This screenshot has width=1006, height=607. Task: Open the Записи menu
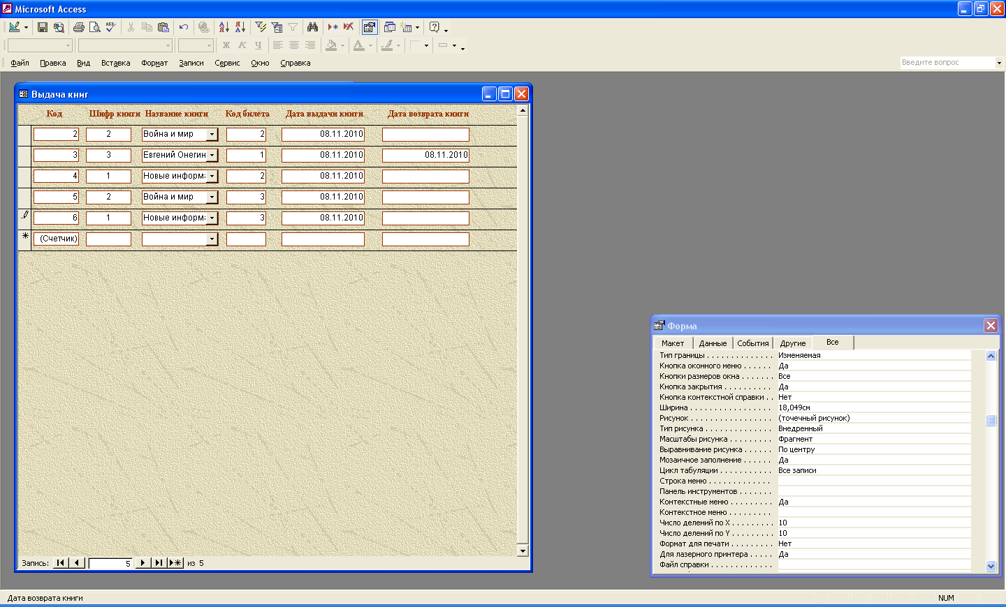tap(191, 63)
